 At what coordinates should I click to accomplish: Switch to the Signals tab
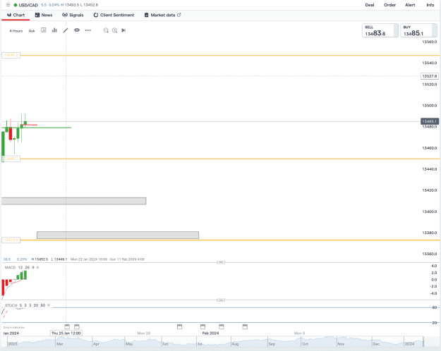pos(73,16)
